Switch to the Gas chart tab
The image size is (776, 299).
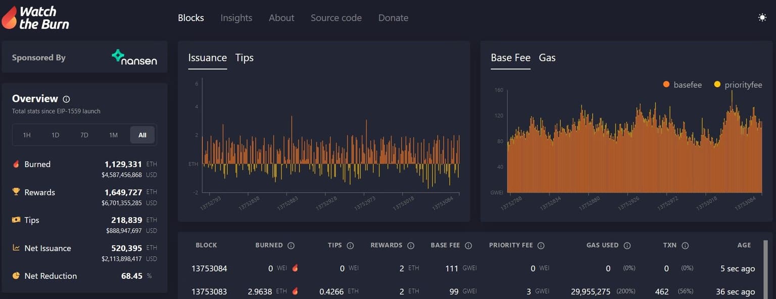547,58
